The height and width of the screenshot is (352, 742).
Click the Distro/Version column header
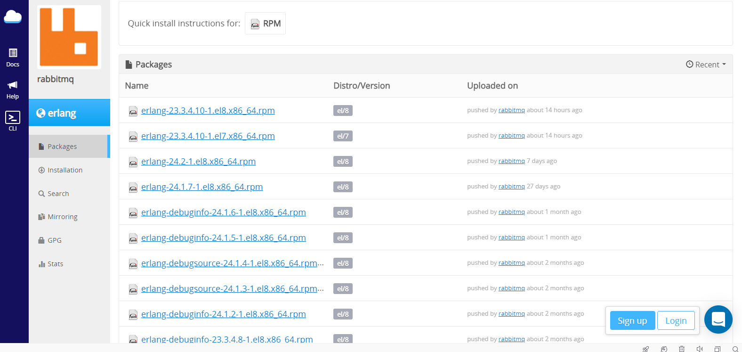click(362, 86)
